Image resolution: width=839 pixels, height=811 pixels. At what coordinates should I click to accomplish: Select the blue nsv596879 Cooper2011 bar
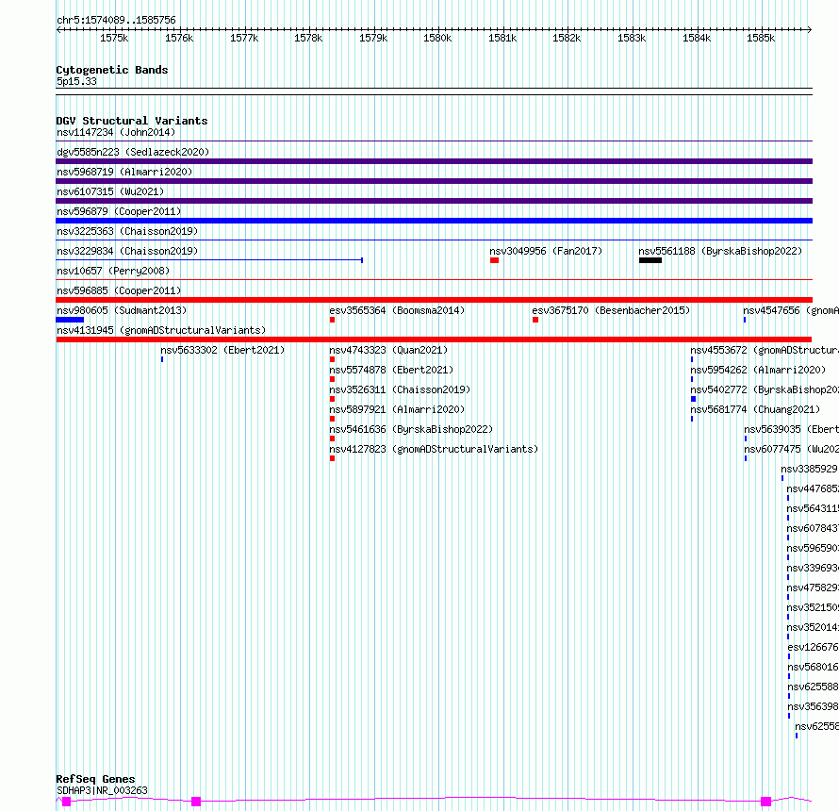pyautogui.click(x=434, y=221)
